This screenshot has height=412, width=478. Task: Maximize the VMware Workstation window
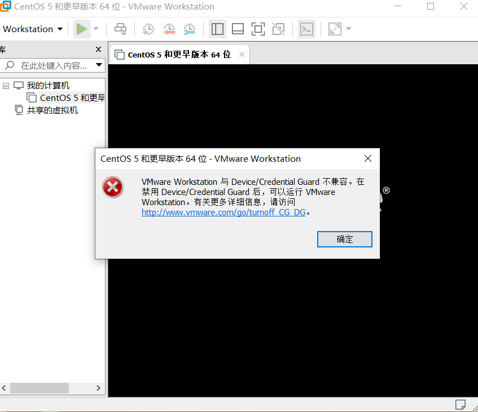431,6
